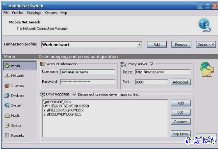Screen dimensions: 218x149
Task: Click the Network cable icon in sidebar
Action: [x=7, y=76]
